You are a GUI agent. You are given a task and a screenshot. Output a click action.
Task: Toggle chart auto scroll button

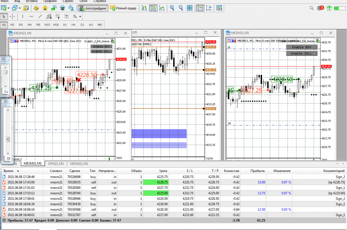tap(200, 8)
